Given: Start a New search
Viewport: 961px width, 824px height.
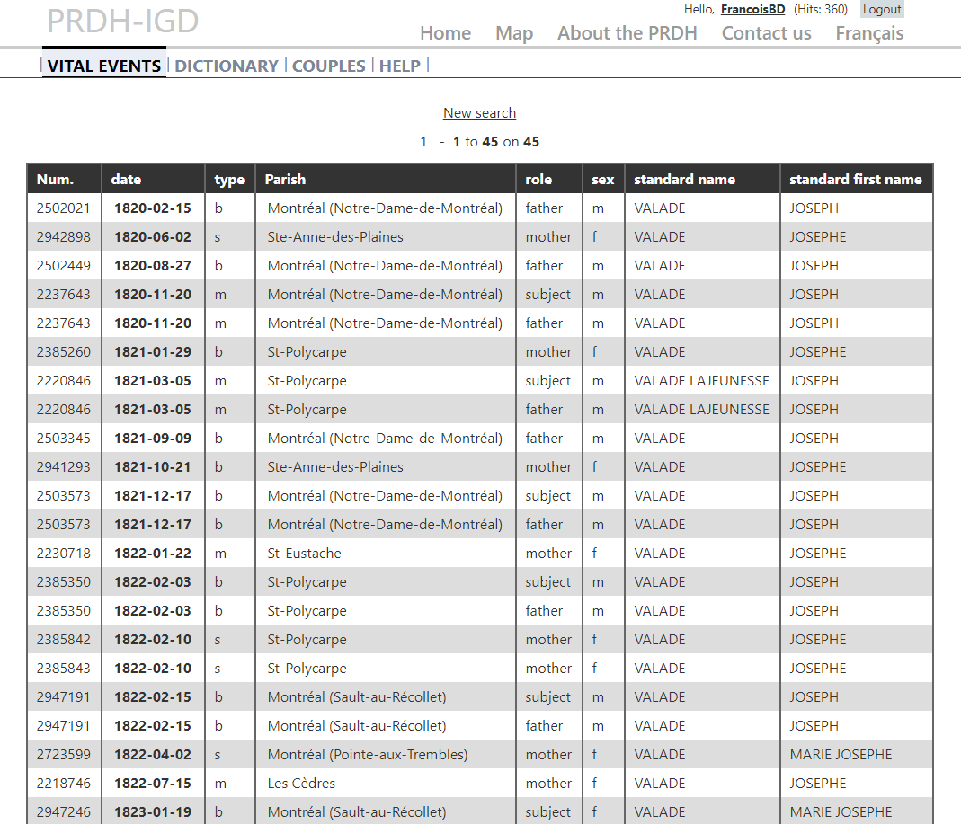Looking at the screenshot, I should (479, 112).
